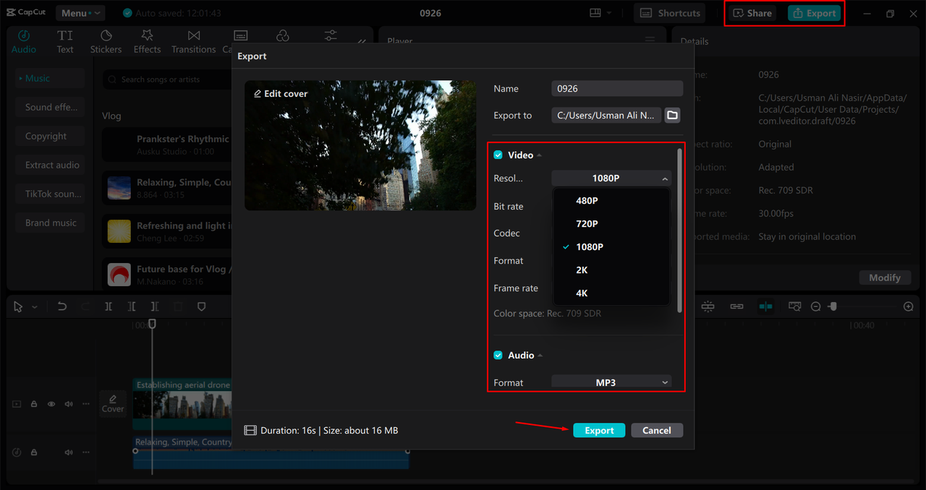Add a marker with the shield icon
Viewport: 926px width, 490px height.
202,306
